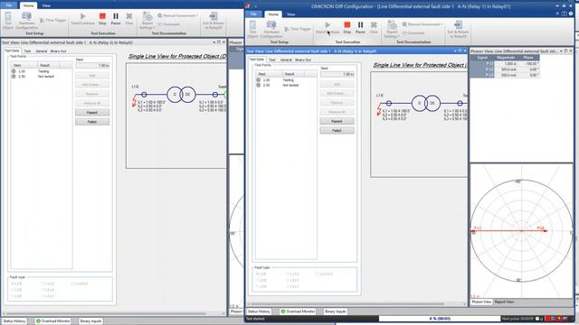Select test point 2.50 Not tested in Relay 2
Screen dimensions: 579x325
[42, 77]
